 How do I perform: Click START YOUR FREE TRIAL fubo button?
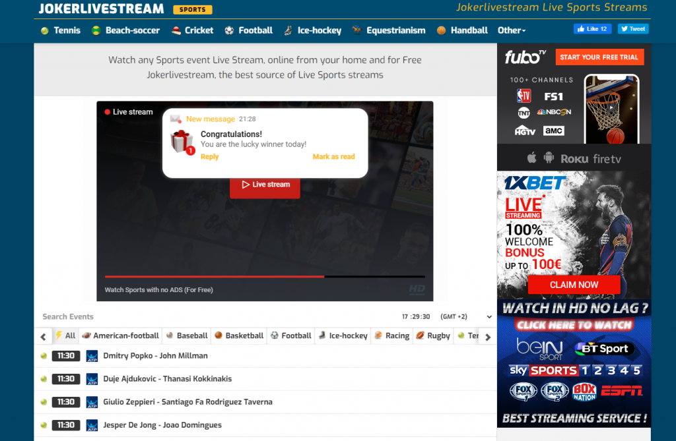point(599,57)
